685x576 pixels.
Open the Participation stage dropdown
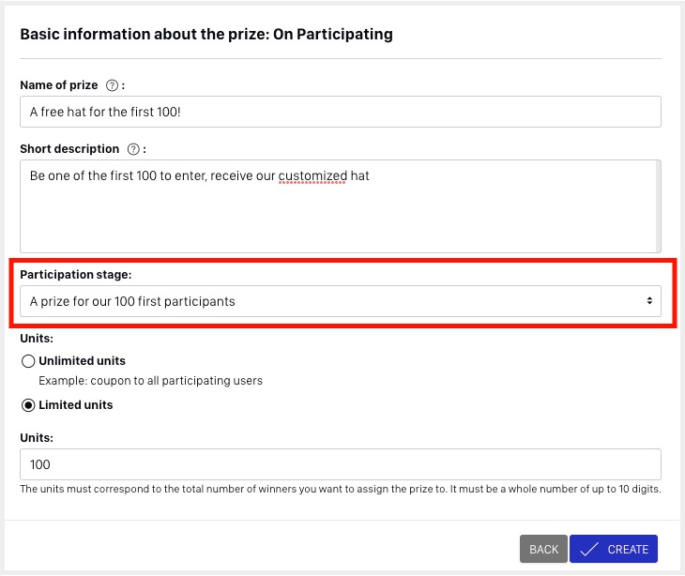click(341, 301)
